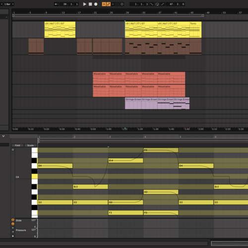Toggle the Fold button in piano roll

coord(17,145)
